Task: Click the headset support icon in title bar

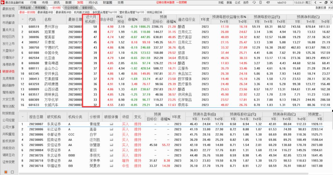Action: (254, 2)
